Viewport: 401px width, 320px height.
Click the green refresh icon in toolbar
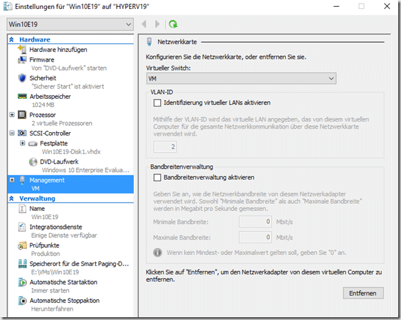173,24
